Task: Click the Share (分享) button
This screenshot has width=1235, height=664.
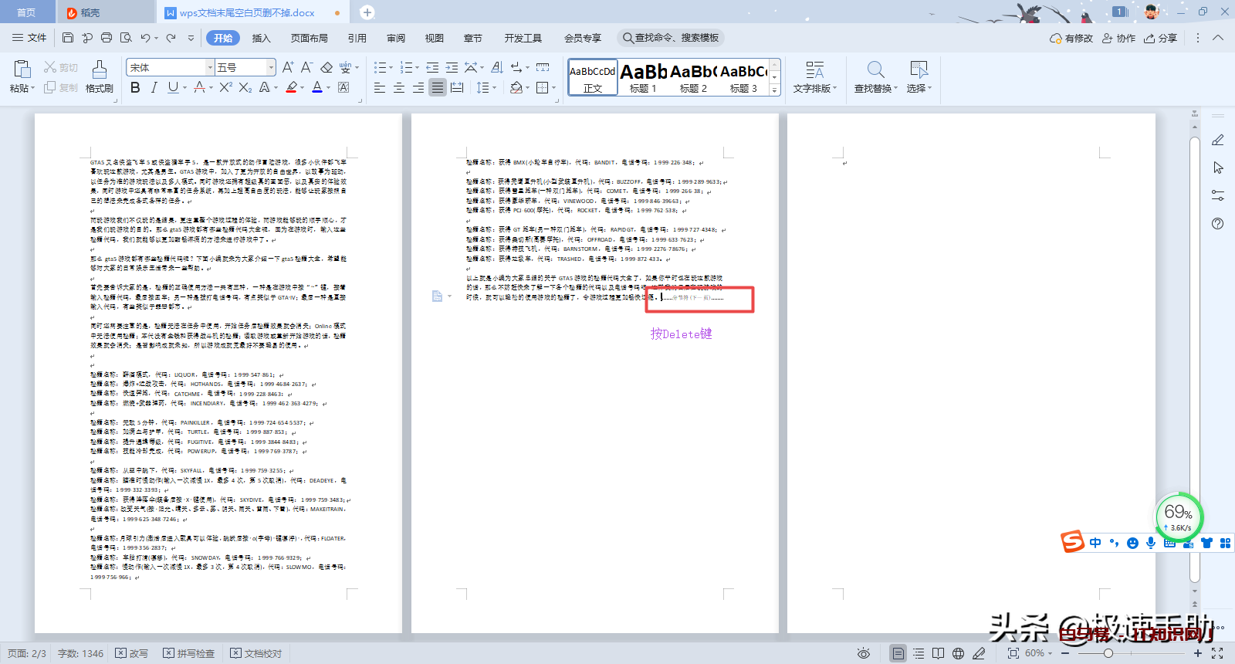Action: tap(1161, 38)
